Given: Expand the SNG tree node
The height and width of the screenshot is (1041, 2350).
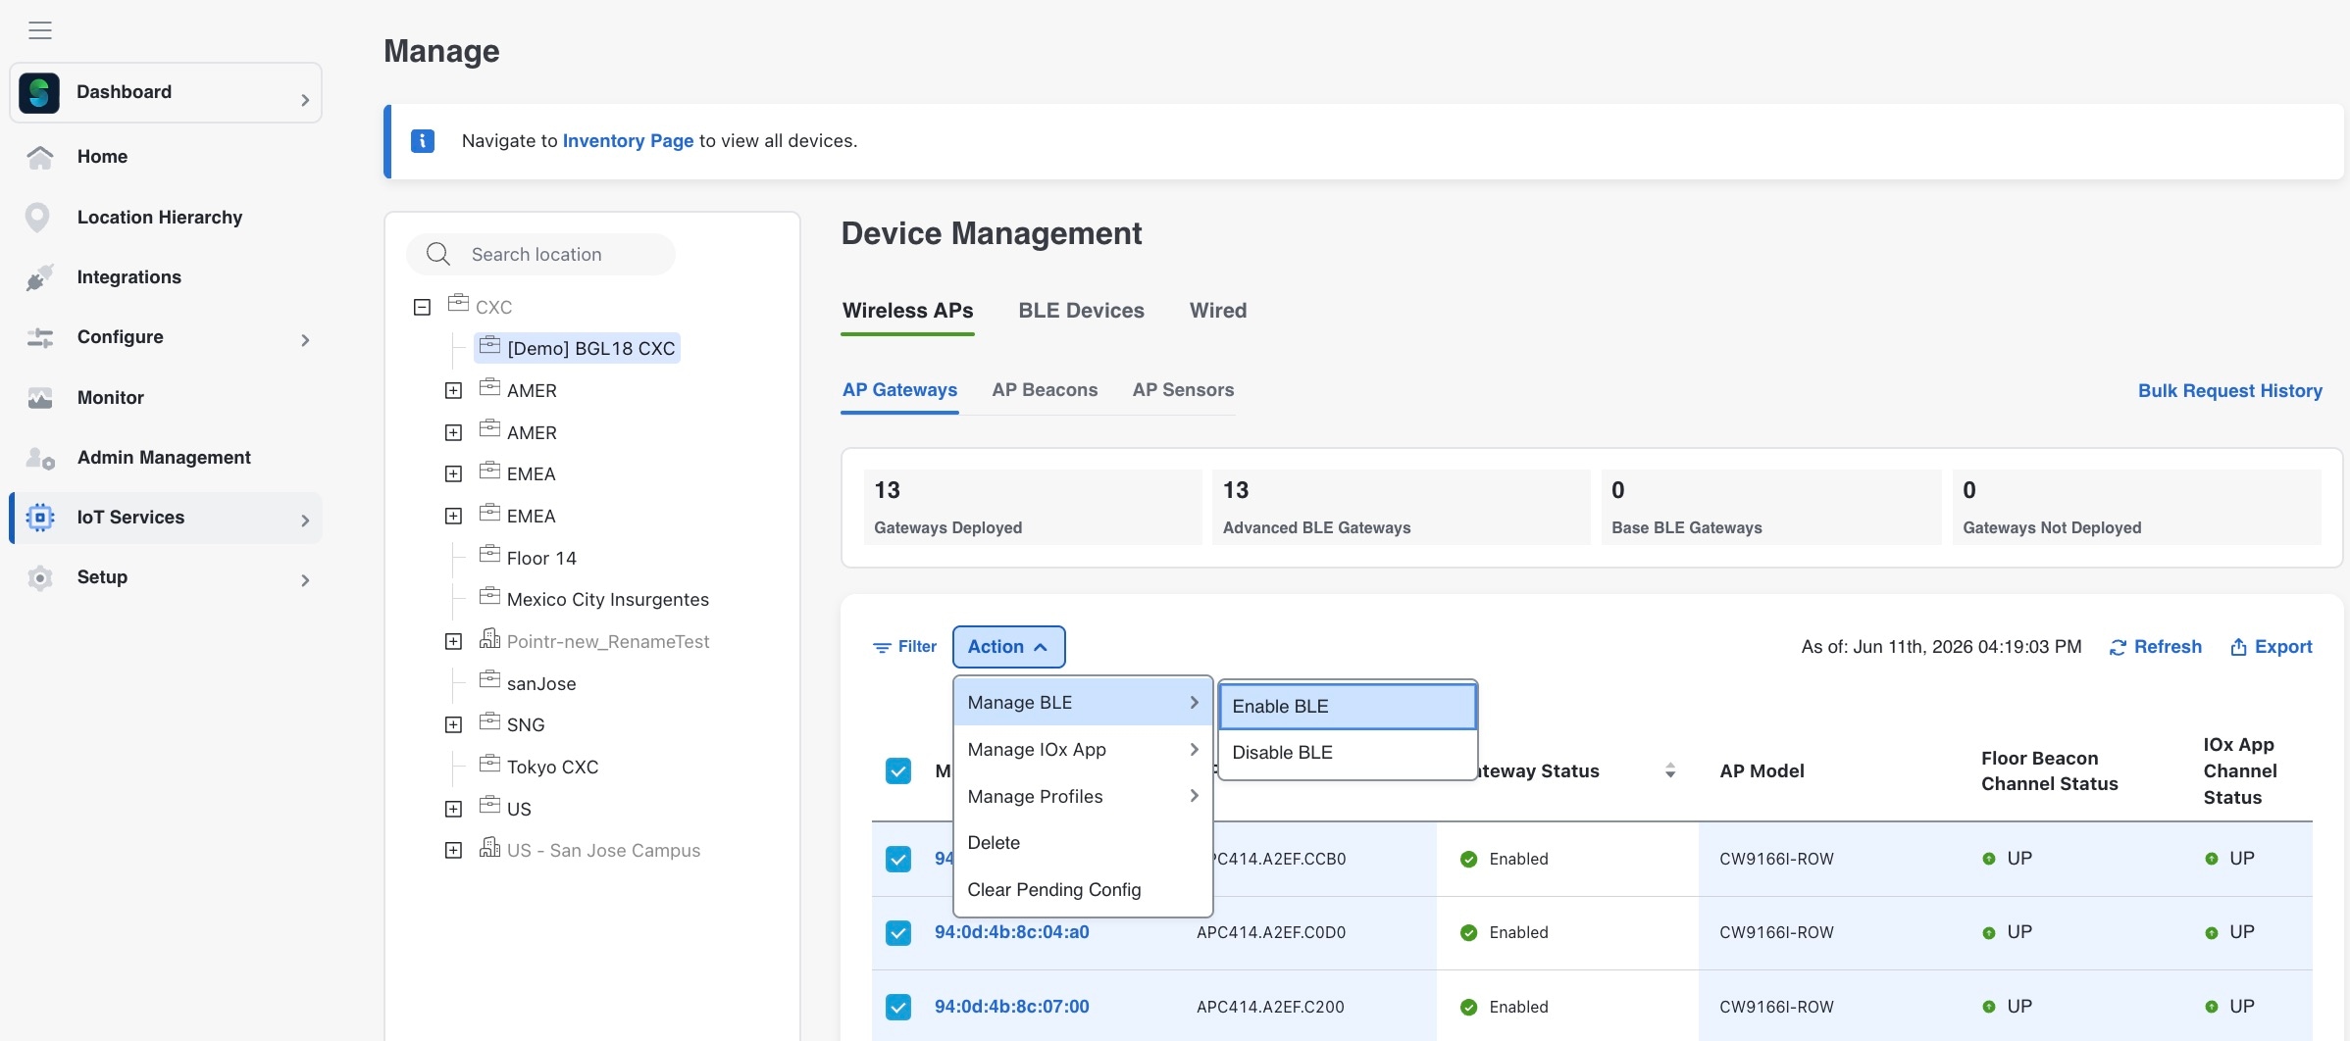Looking at the screenshot, I should (453, 725).
